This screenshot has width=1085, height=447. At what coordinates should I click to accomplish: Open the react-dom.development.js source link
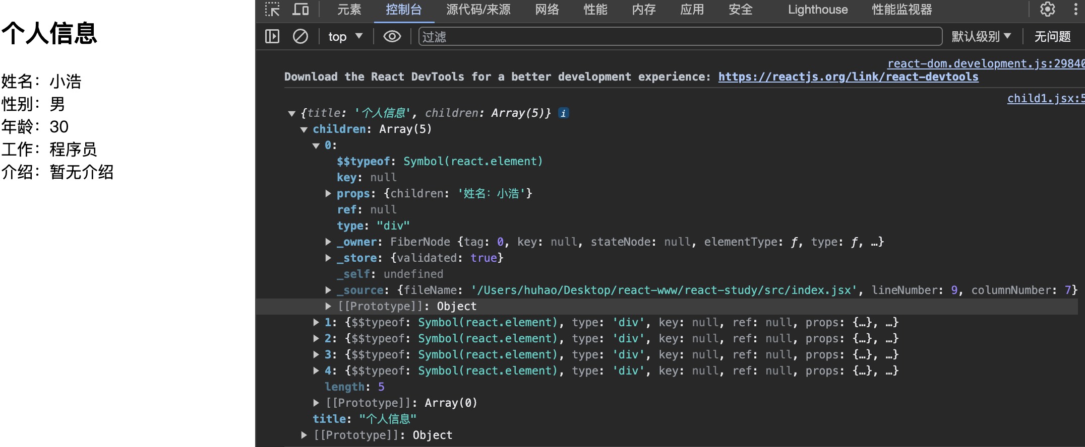pyautogui.click(x=986, y=63)
